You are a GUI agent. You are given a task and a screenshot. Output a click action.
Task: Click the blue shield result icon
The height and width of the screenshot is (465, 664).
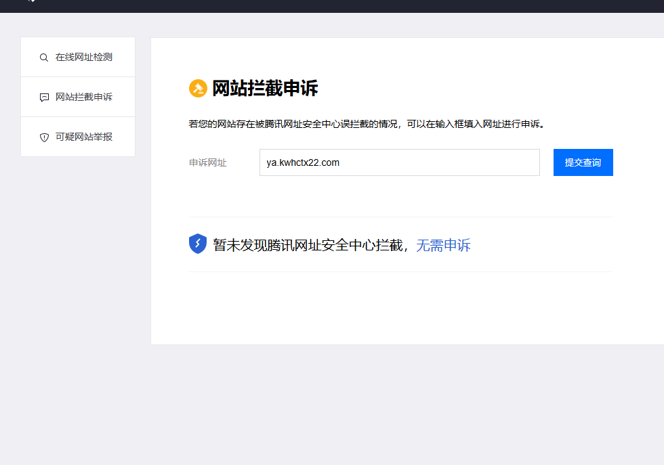coord(198,244)
